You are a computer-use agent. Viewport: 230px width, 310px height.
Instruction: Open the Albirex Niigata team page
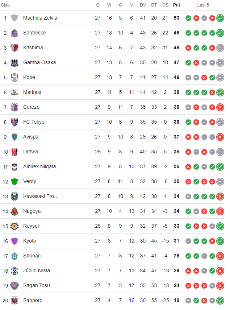(39, 166)
